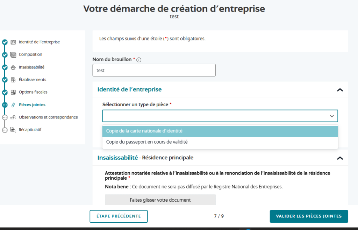Click Valider les pièces jointes
The width and height of the screenshot is (358, 230).
(309, 216)
